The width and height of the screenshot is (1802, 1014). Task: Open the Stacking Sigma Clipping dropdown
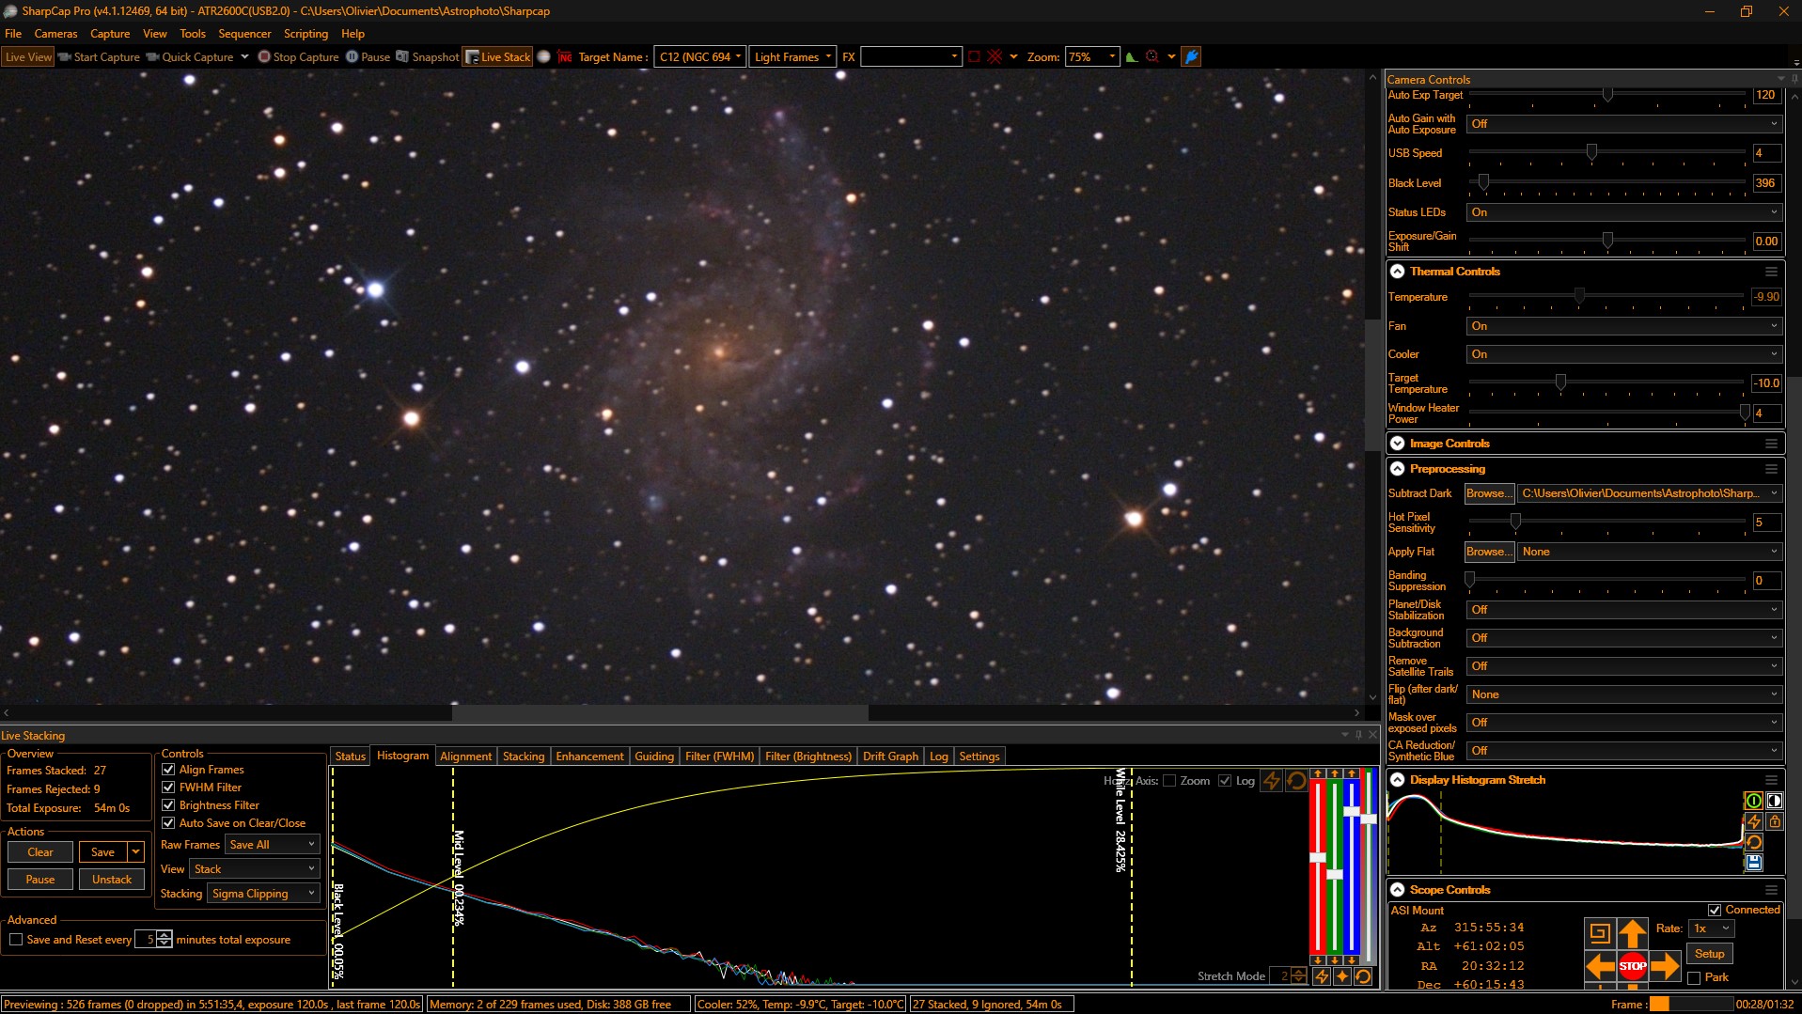[263, 894]
